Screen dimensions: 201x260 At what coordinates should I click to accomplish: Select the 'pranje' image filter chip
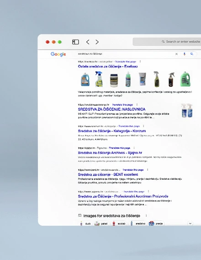coord(156,224)
